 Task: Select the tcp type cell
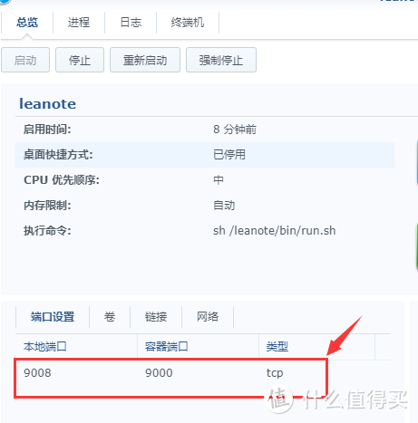point(275,373)
